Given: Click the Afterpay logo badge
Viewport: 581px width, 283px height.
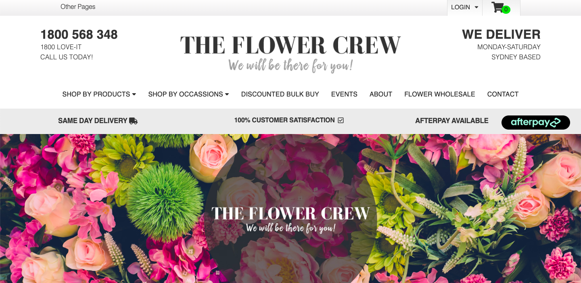Looking at the screenshot, I should pos(535,122).
